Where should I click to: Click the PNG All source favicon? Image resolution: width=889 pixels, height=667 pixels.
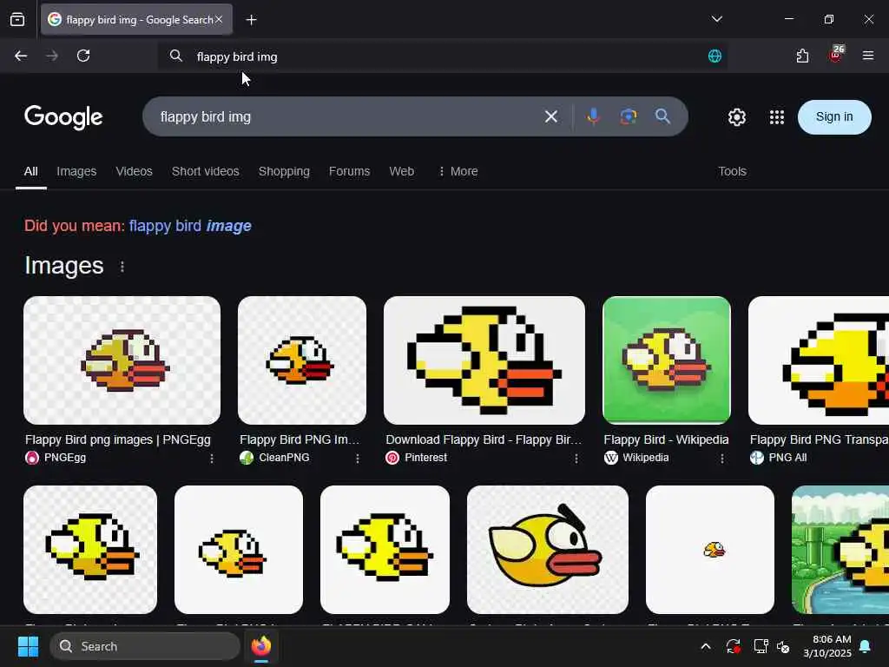(x=757, y=458)
